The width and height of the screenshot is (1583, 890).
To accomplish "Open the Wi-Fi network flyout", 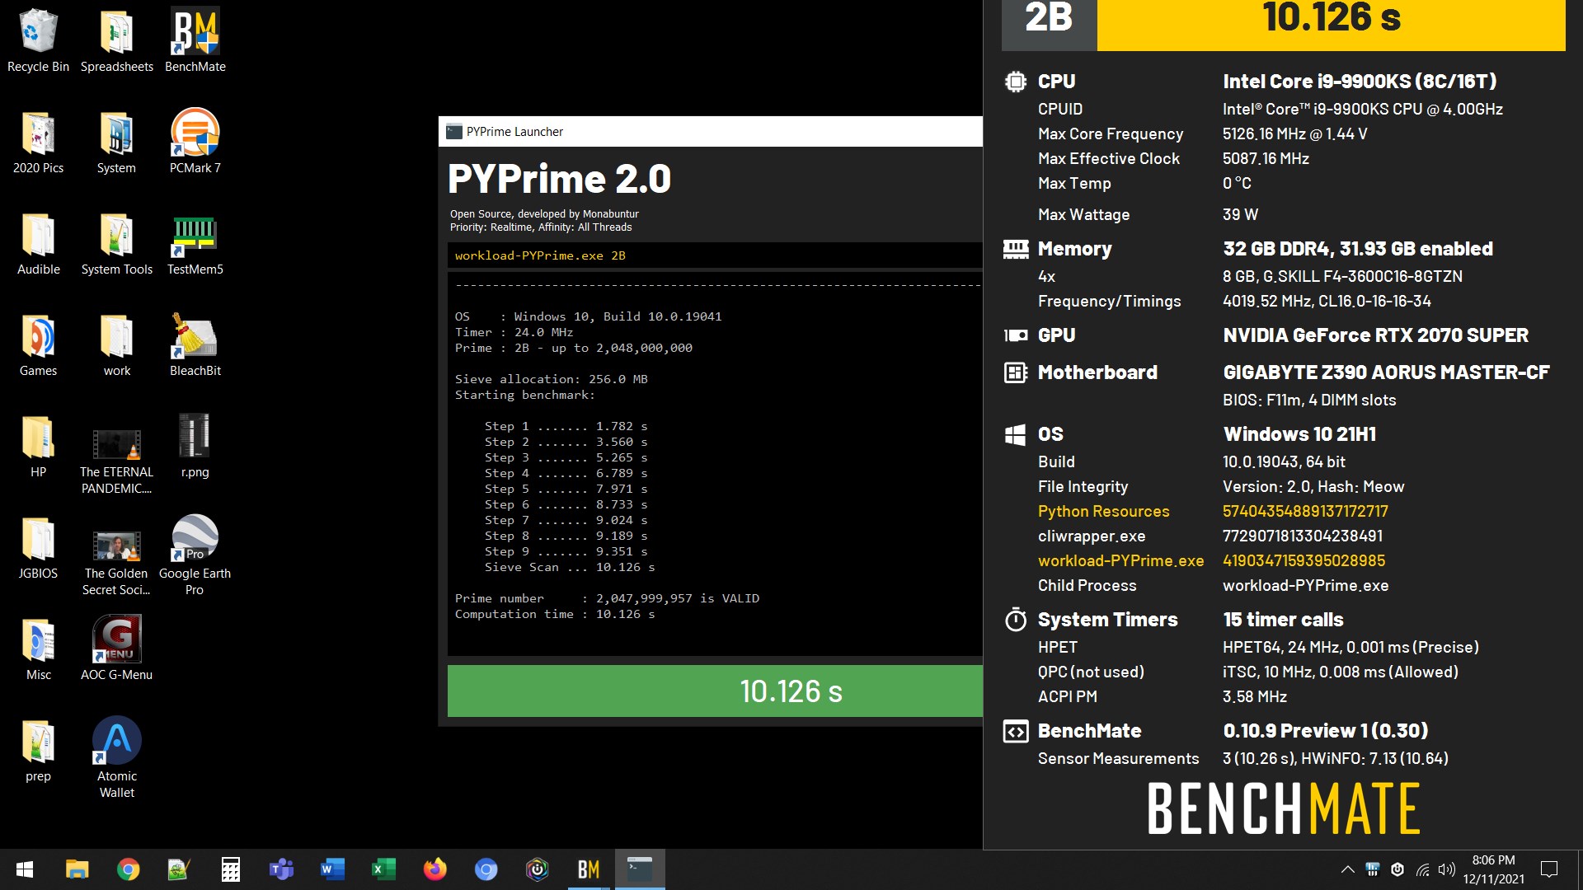I will (x=1422, y=869).
